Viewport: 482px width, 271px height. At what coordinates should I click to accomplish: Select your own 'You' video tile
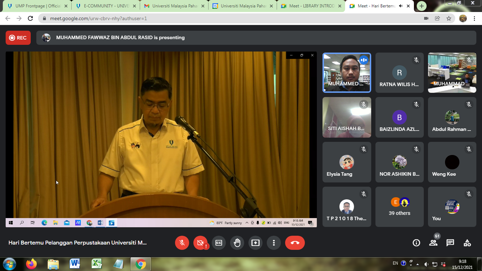click(x=452, y=207)
